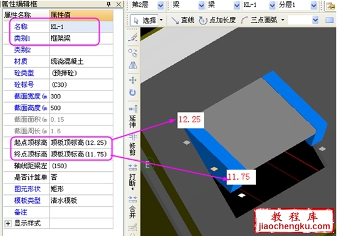Open the 第2层 floor dropdown
Image resolution: width=337 pixels, height=236 pixels.
(161, 5)
